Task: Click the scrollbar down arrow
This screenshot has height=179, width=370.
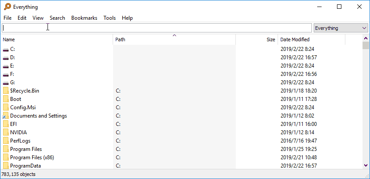Action: point(366,165)
